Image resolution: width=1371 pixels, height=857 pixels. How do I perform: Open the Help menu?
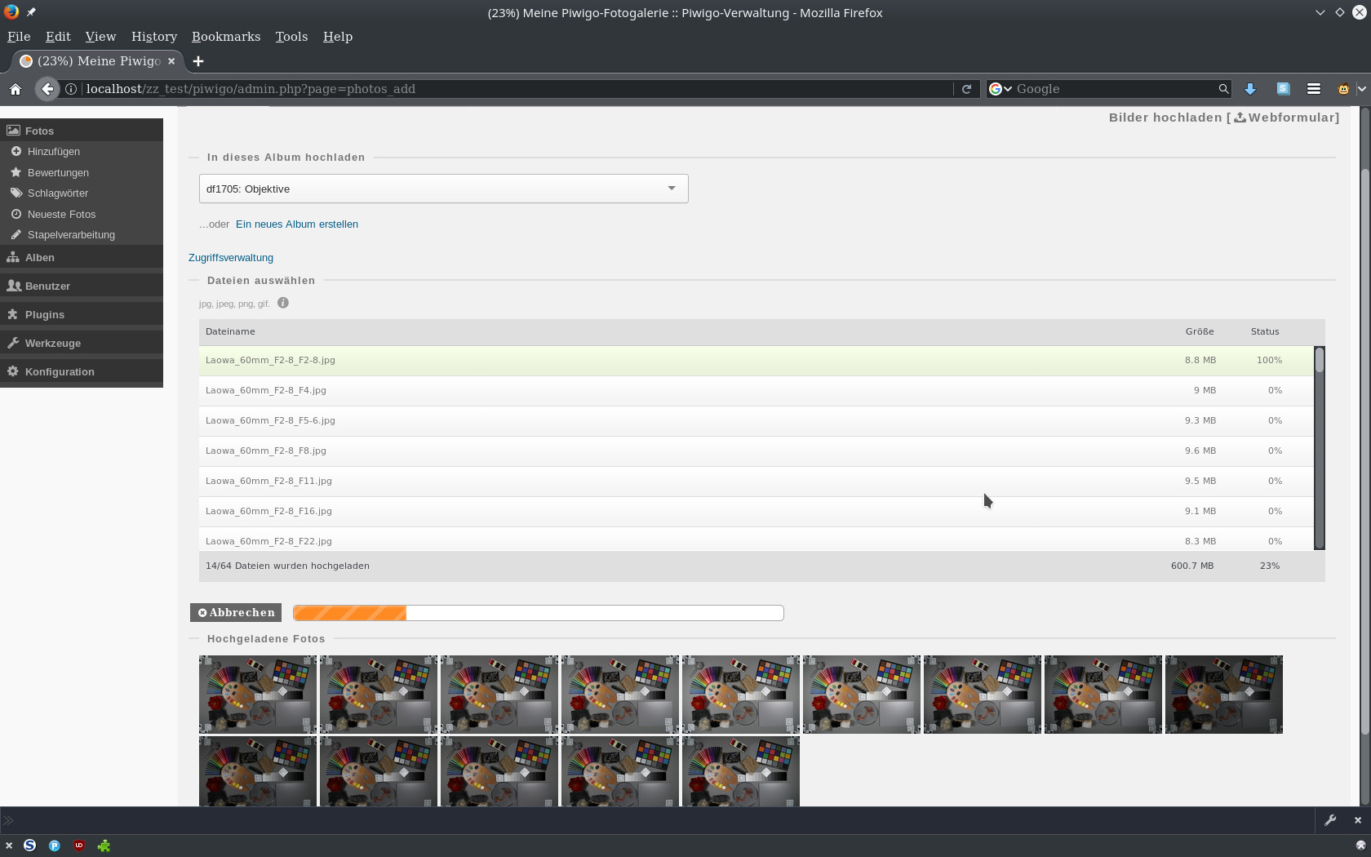(338, 37)
